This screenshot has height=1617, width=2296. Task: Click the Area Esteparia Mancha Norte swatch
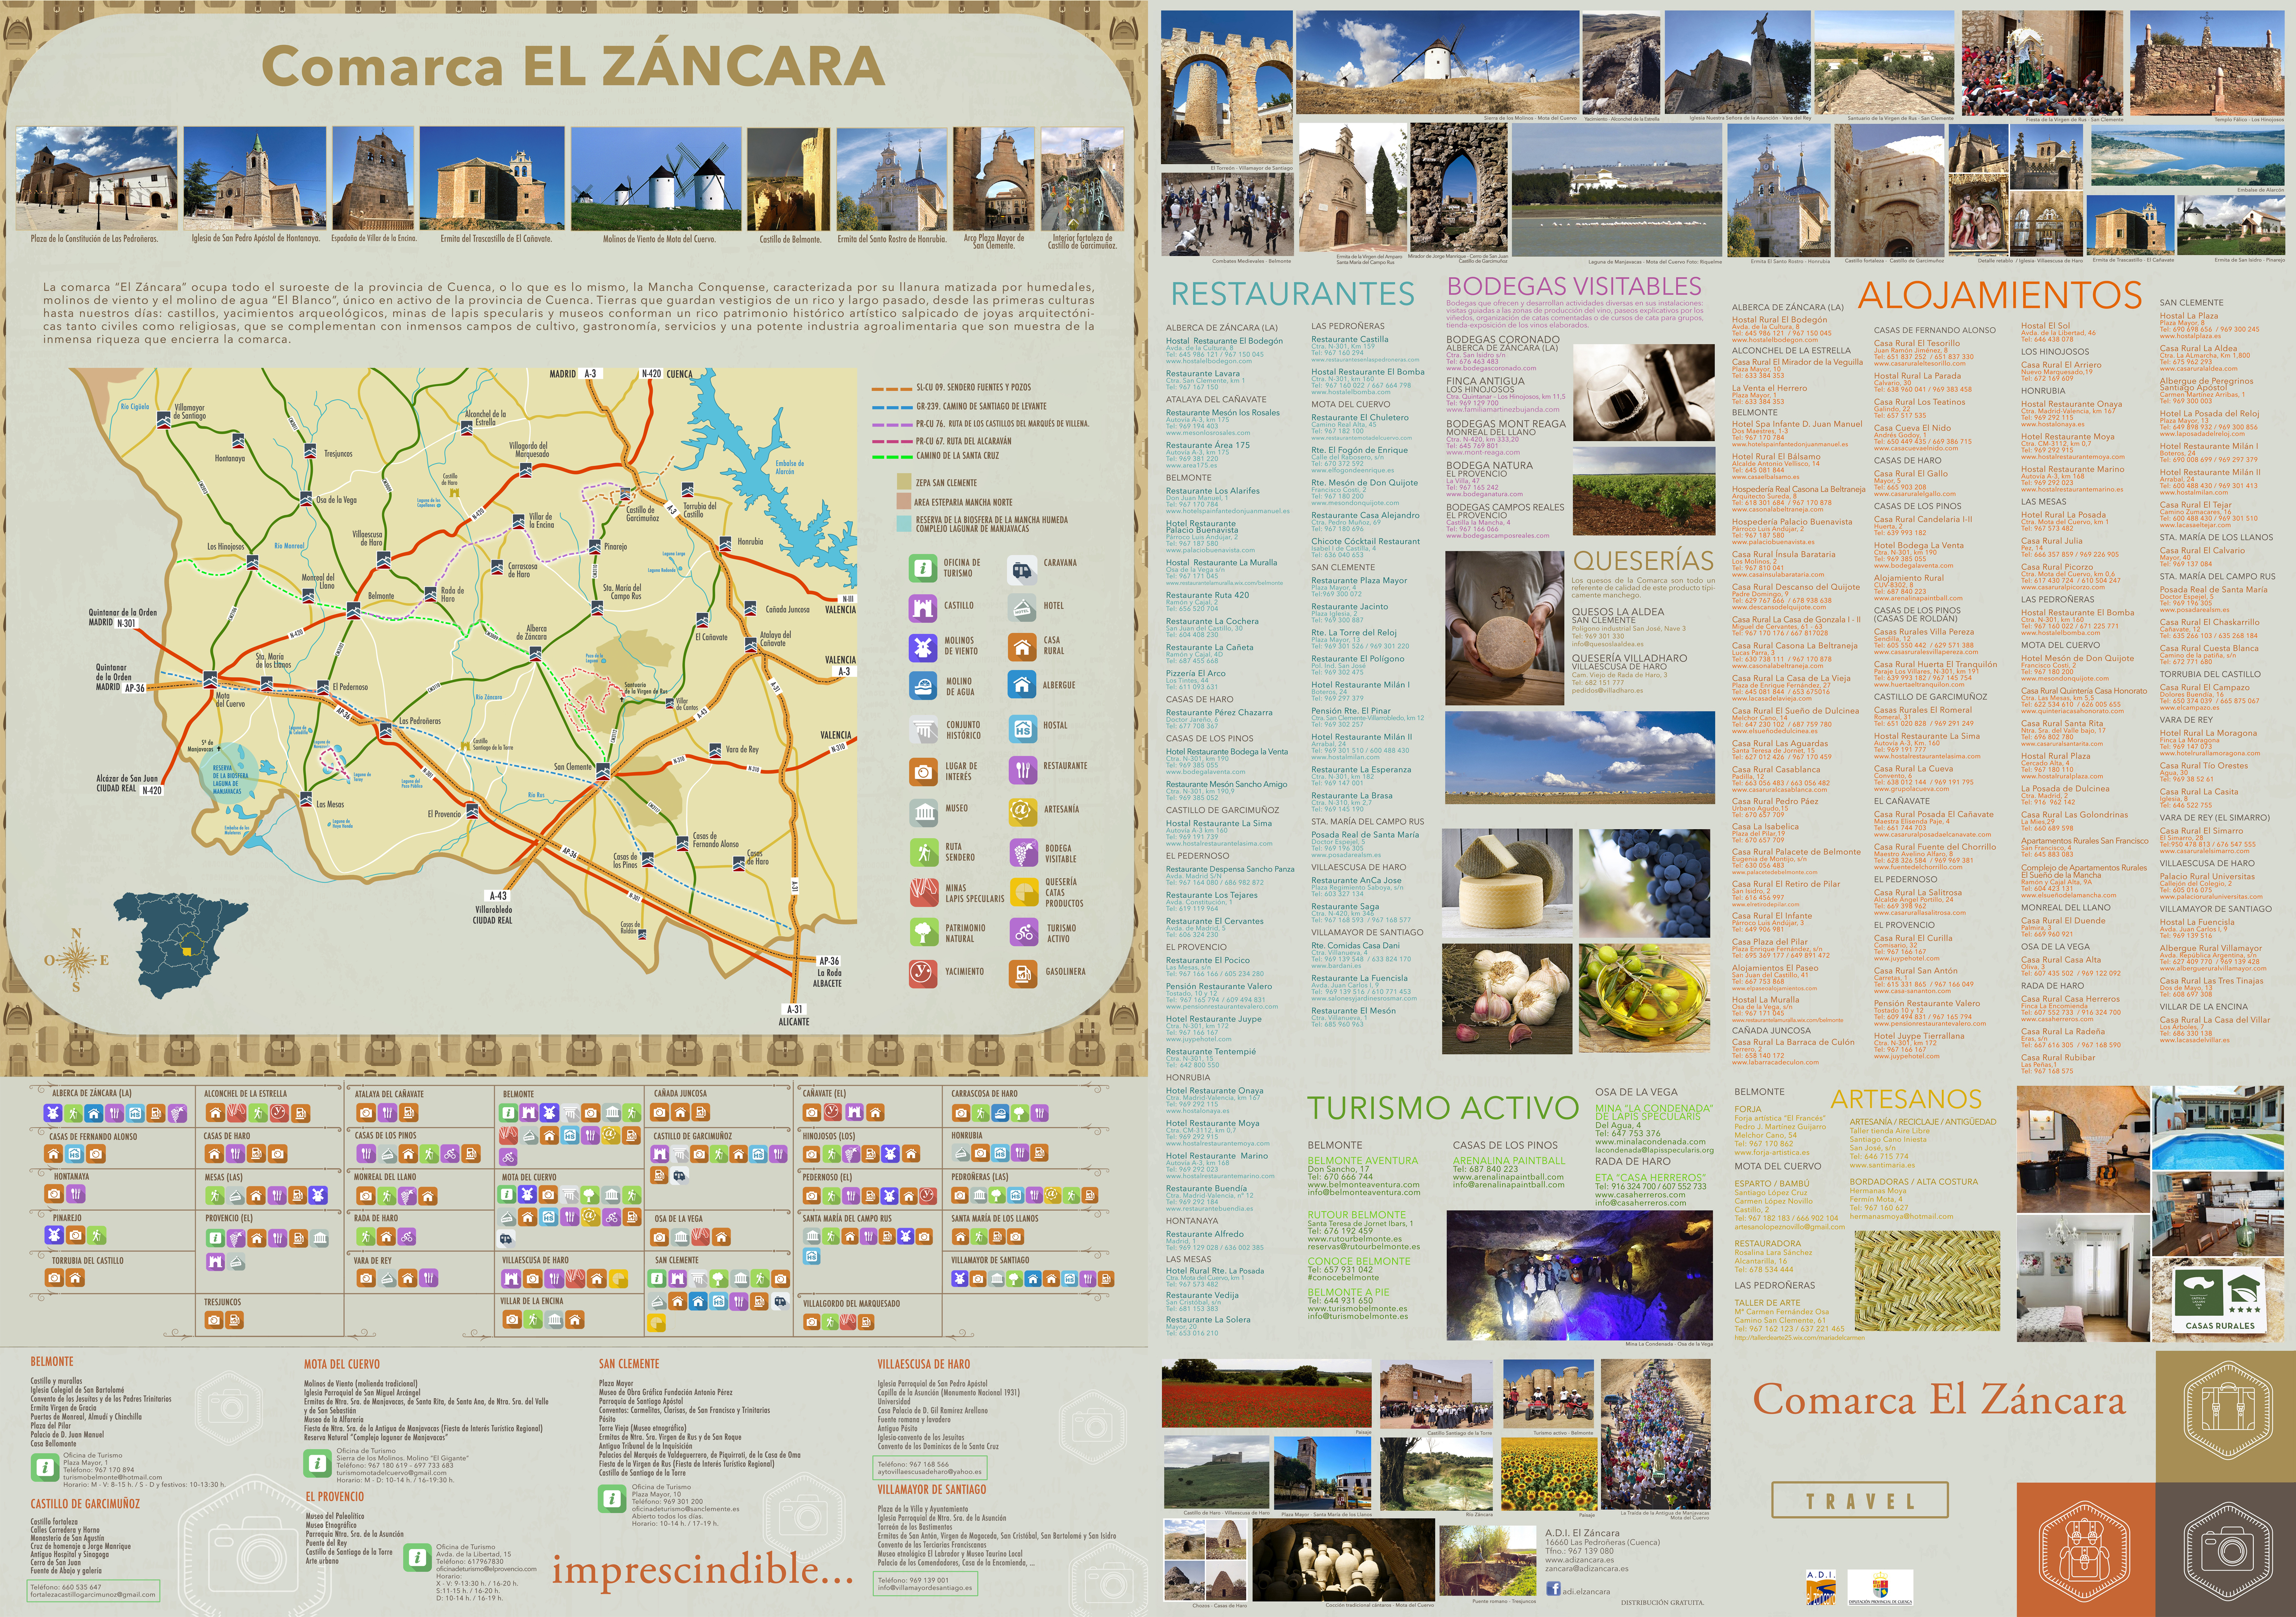(904, 502)
